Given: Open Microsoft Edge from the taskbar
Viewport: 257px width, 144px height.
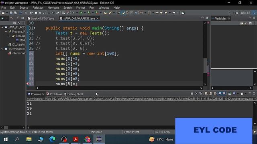Looking at the screenshot, I should (x=52, y=139).
